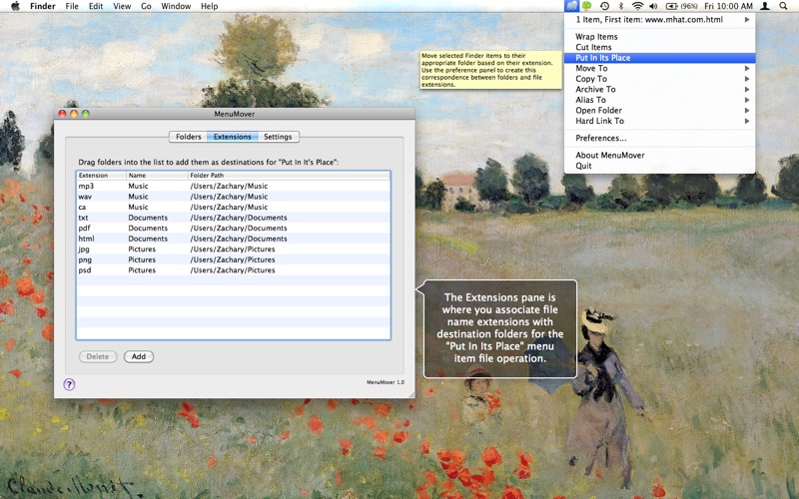Click the green tree menu bar icon
This screenshot has height=499, width=799.
587,6
